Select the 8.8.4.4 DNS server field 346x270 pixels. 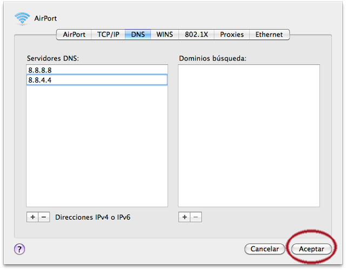(97, 80)
